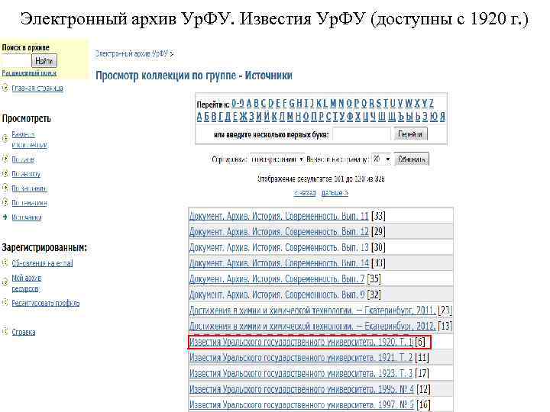Browse by author via По автору
The width and height of the screenshot is (550, 412).
point(26,174)
